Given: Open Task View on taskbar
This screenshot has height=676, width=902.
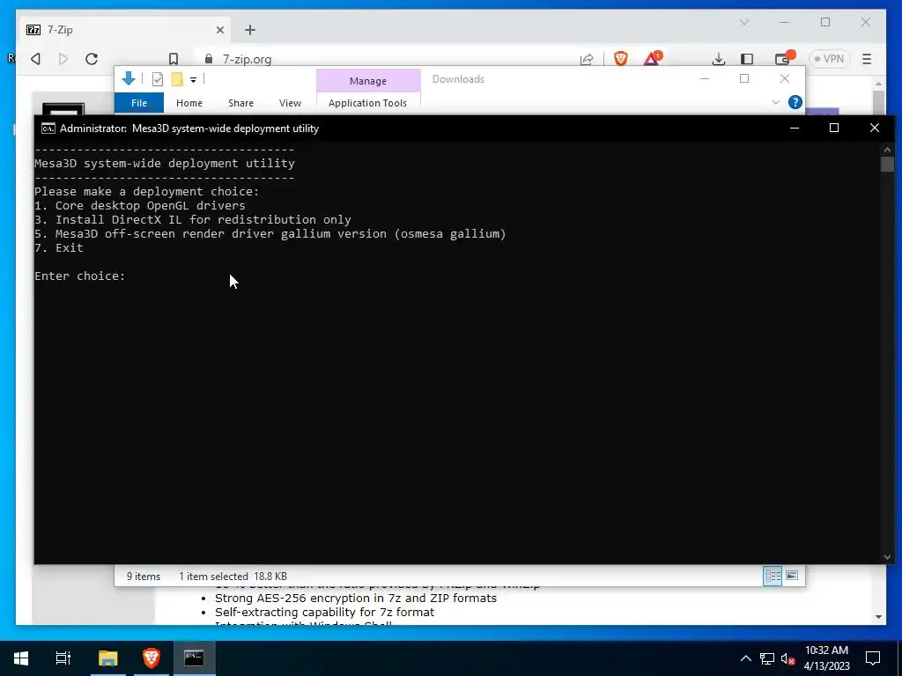Looking at the screenshot, I should pos(63,658).
